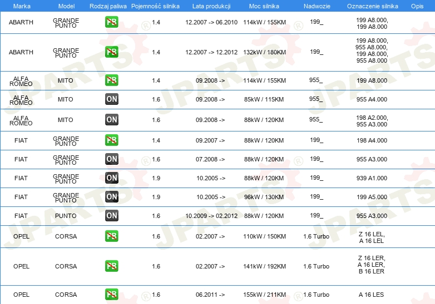Click the Nadwozie column header
This screenshot has height=304, width=435.
tap(317, 6)
